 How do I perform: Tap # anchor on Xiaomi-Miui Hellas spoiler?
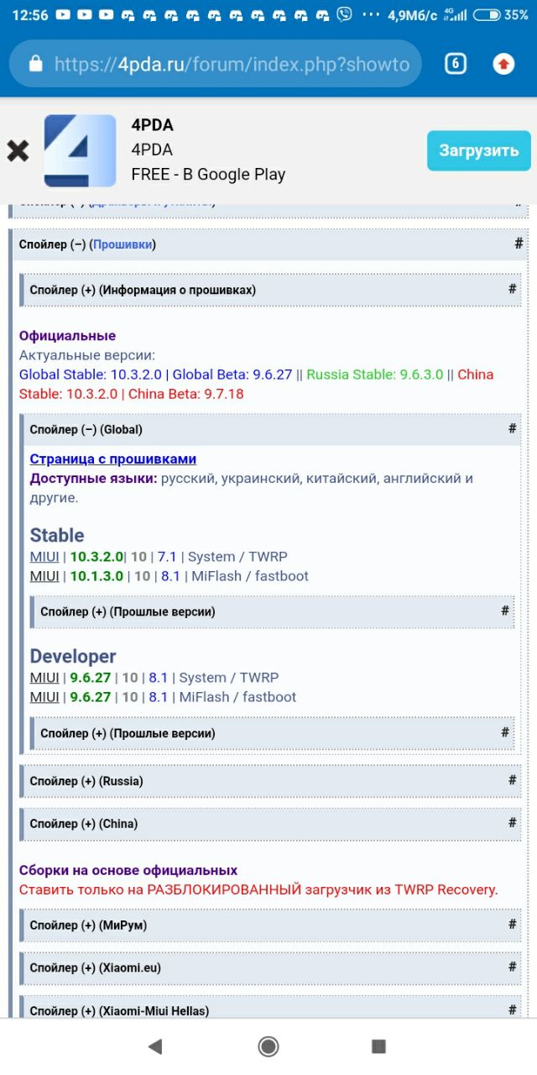point(512,1009)
